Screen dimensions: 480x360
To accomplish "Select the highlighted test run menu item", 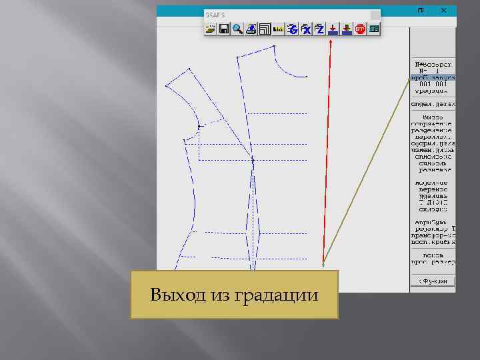I will coord(433,78).
